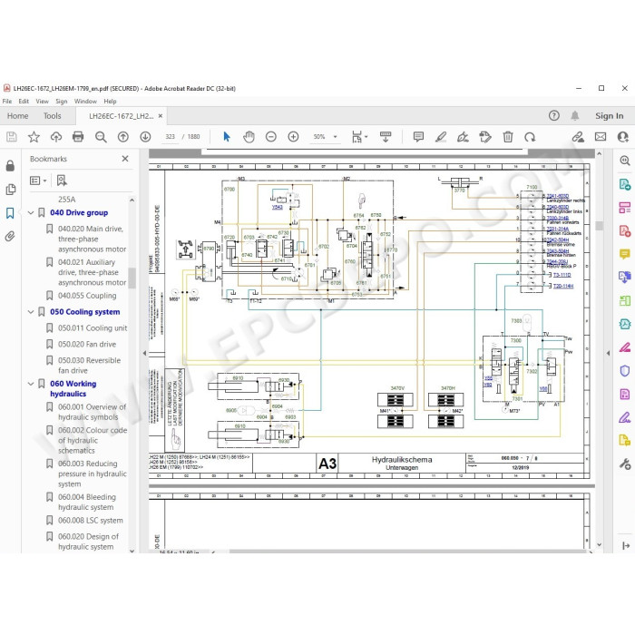Rotate the page view icon

click(530, 137)
